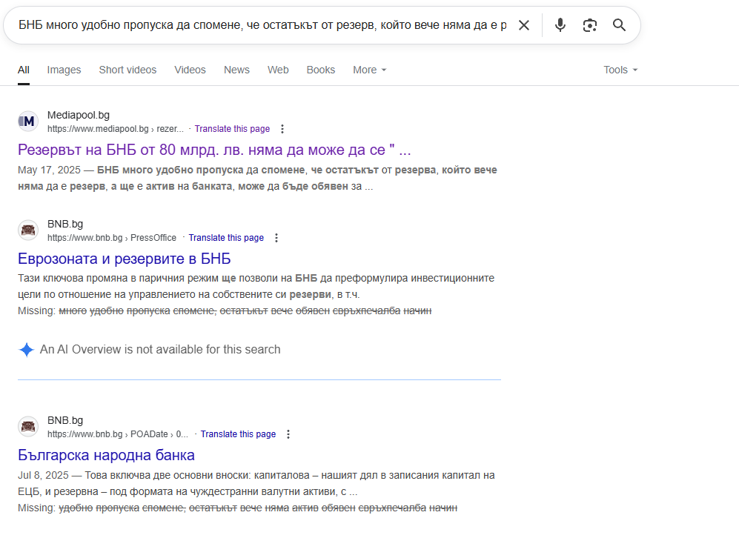Viewport: 739px width, 538px height.
Task: Click the Mediapool.bg site favicon
Action: (28, 122)
